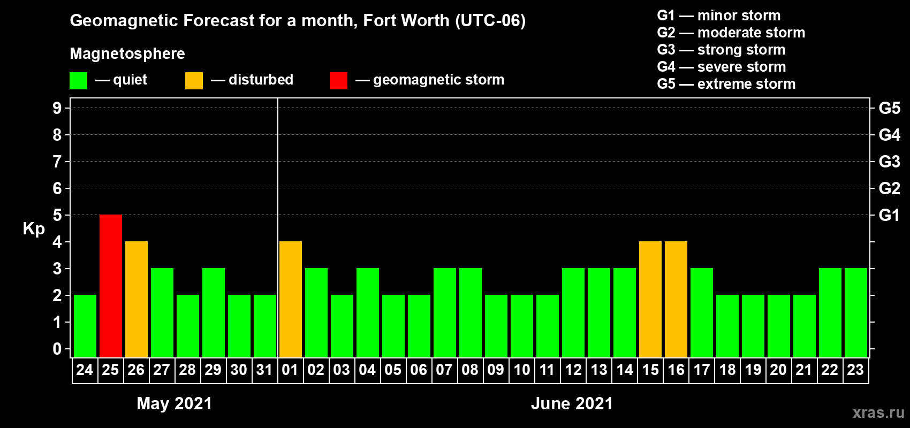Image resolution: width=910 pixels, height=428 pixels.
Task: Click the date label 25
Action: (110, 370)
